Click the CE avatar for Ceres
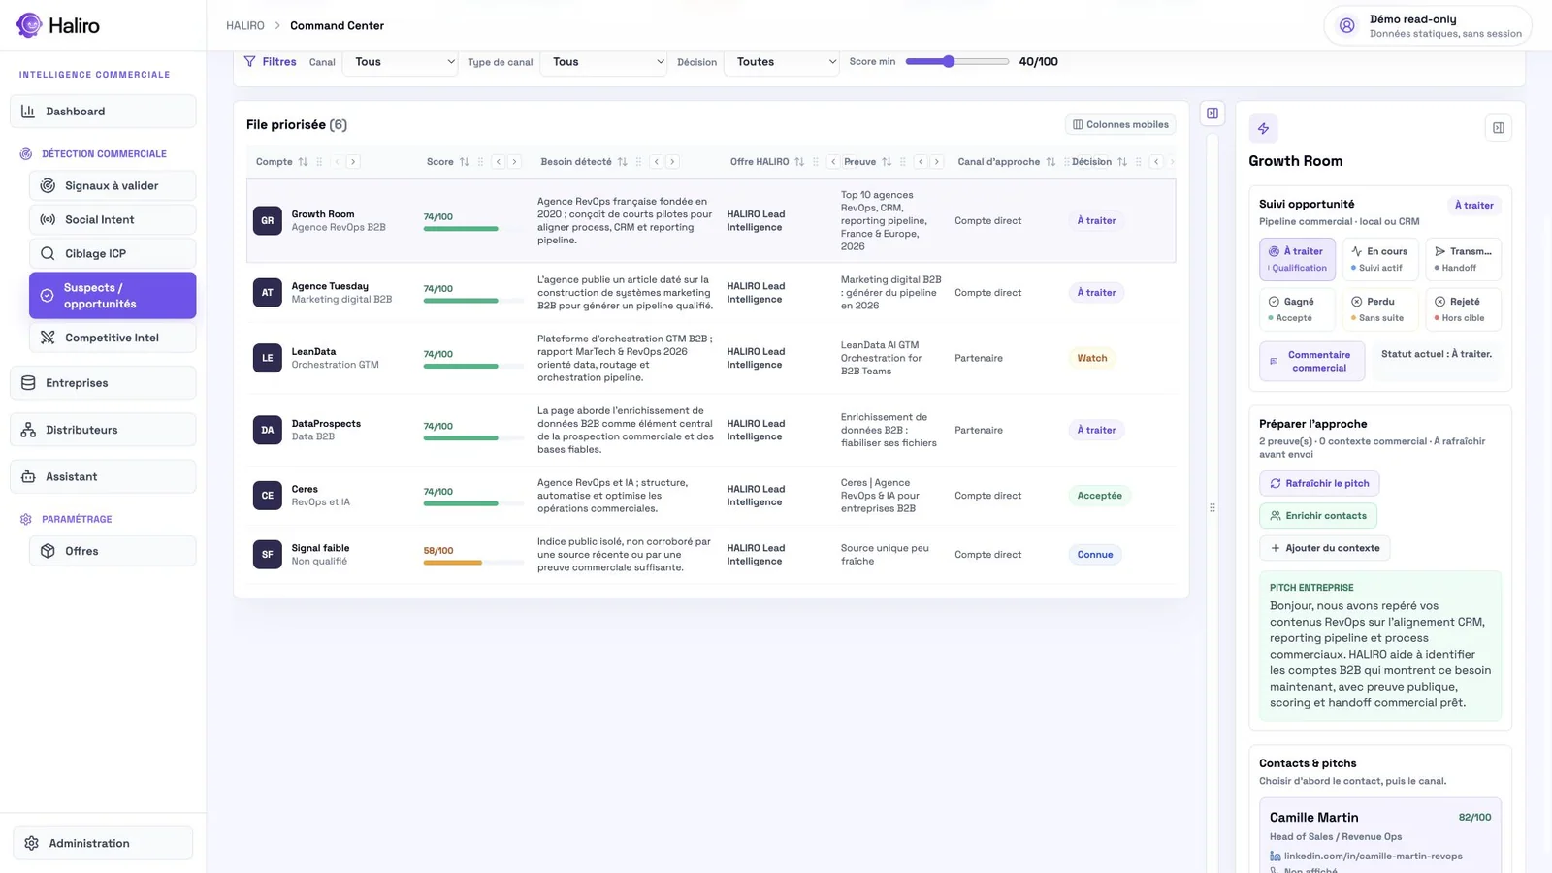 [268, 496]
